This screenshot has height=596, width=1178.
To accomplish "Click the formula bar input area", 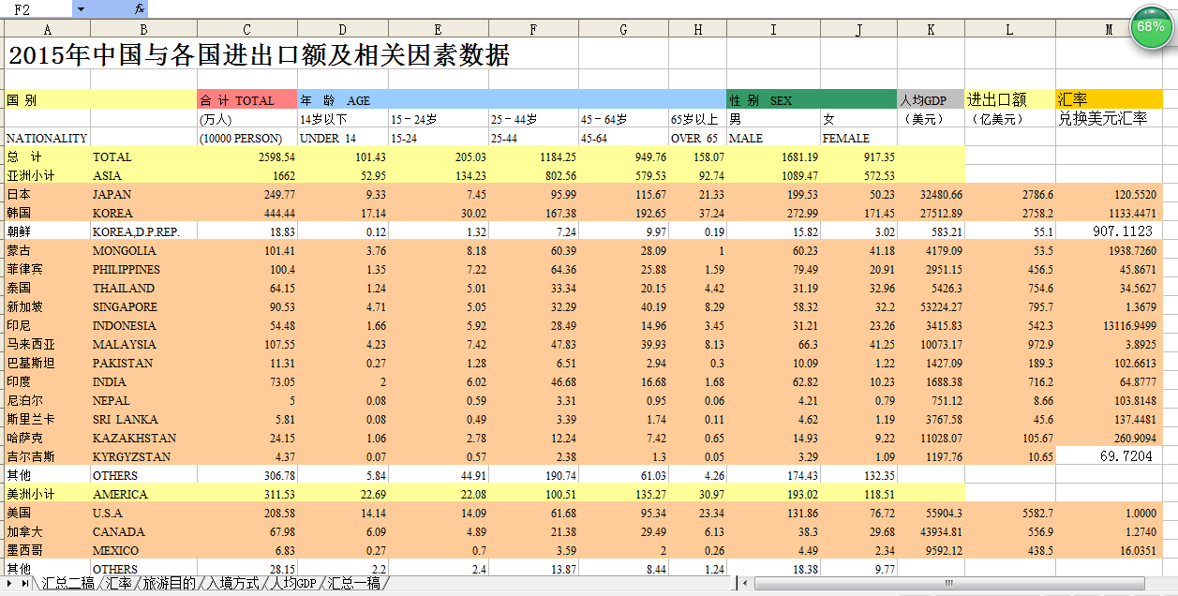I will 662,8.
